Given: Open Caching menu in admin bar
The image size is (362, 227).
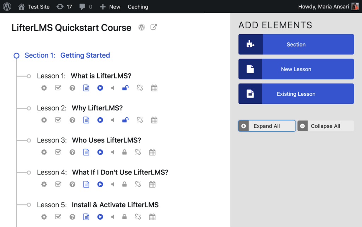Looking at the screenshot, I should click(x=138, y=7).
